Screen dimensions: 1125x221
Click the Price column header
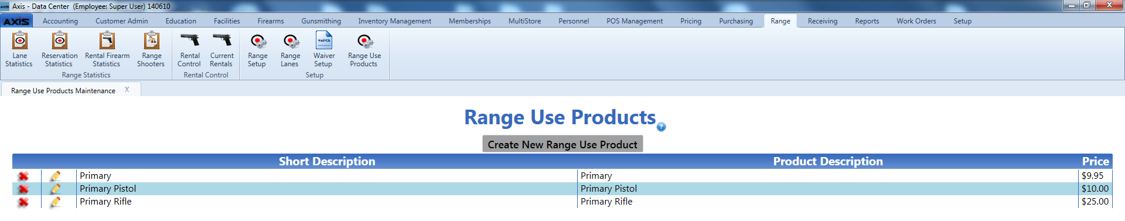click(1095, 161)
